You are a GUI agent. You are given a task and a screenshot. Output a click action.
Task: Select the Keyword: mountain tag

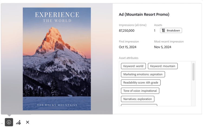coord(163,66)
